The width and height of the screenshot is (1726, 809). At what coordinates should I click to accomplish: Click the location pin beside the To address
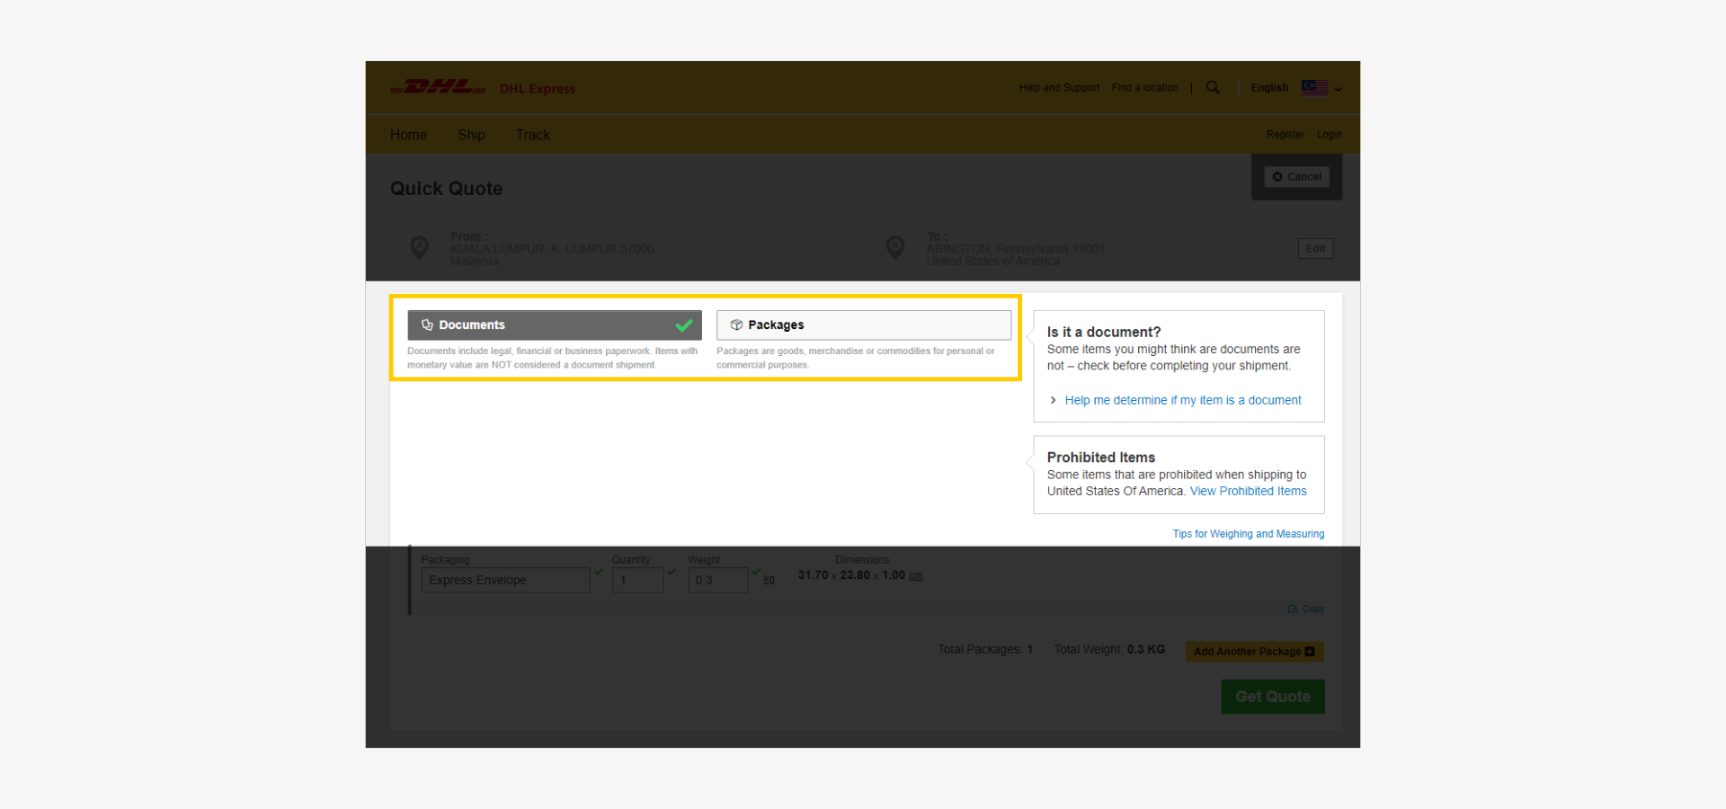point(895,246)
